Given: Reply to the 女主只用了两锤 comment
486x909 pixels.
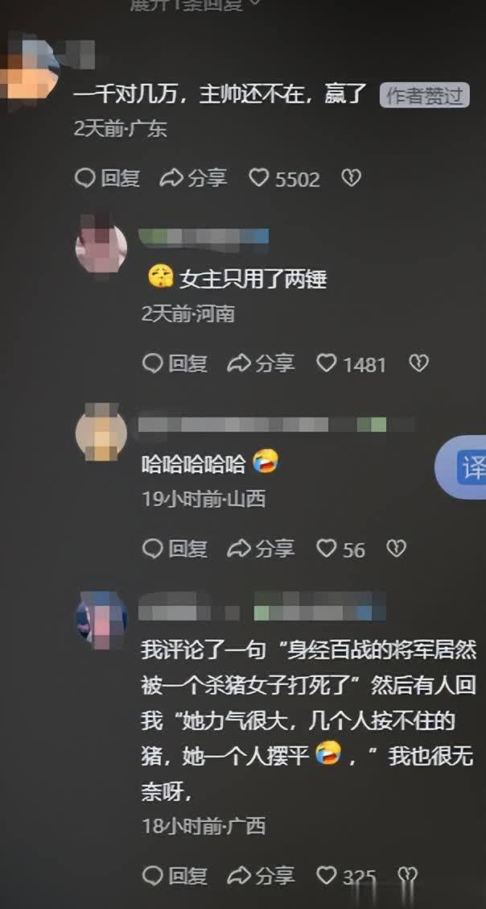Looking at the screenshot, I should pyautogui.click(x=175, y=363).
